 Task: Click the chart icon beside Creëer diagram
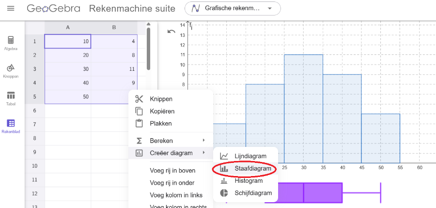pos(139,153)
